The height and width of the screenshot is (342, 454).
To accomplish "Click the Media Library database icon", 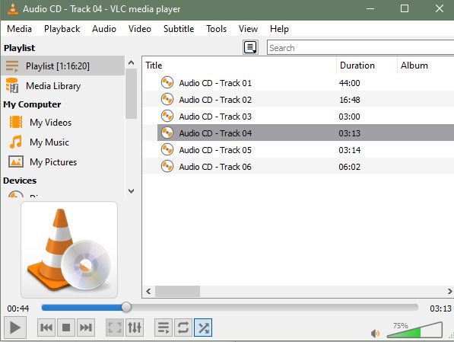I will 12,85.
